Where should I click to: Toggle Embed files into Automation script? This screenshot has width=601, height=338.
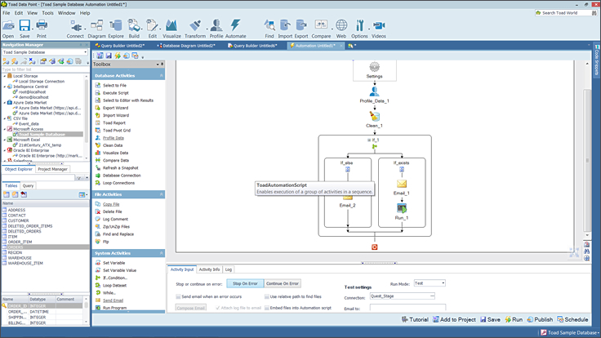coord(266,307)
